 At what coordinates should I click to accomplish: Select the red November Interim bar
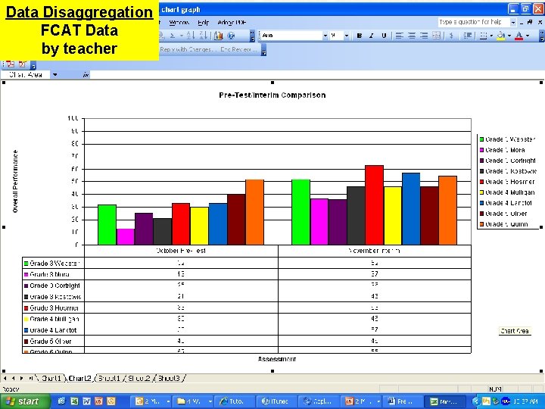click(375, 205)
